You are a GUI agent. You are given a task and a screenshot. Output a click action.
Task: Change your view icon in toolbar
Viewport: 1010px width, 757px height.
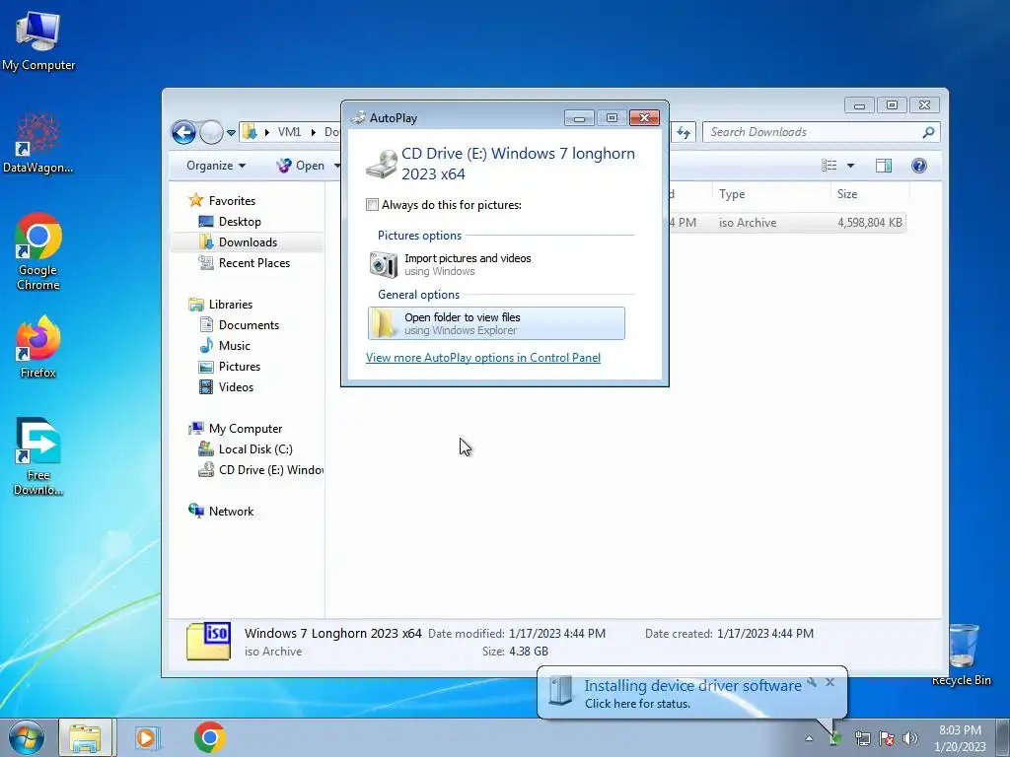[830, 166]
